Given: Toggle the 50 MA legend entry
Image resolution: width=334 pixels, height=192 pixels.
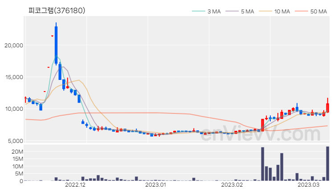Looking at the screenshot, I should coord(311,11).
